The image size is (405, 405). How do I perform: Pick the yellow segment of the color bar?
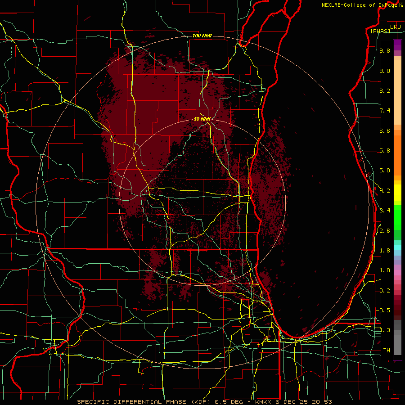(397, 193)
